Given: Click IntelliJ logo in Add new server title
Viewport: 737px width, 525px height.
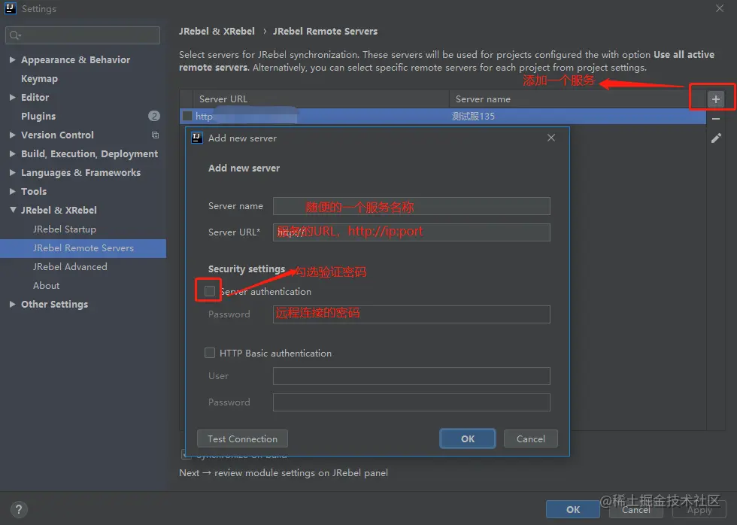Looking at the screenshot, I should [x=196, y=138].
